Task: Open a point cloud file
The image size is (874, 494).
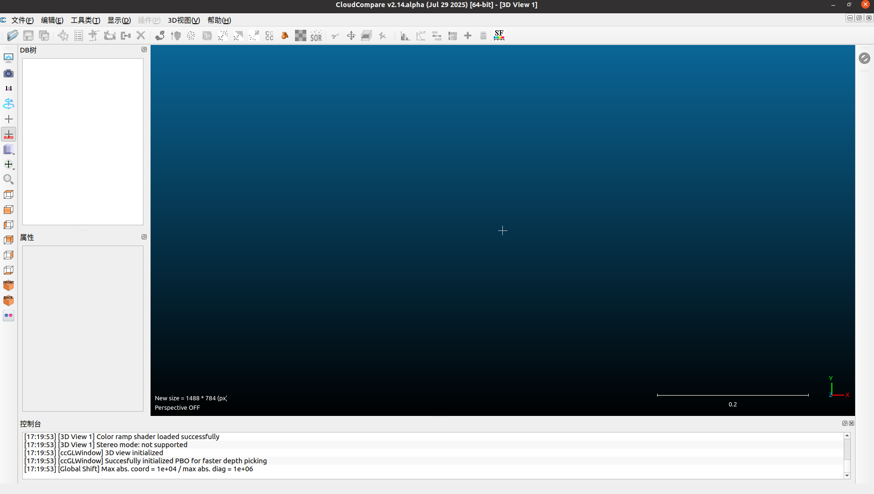Action: point(13,35)
